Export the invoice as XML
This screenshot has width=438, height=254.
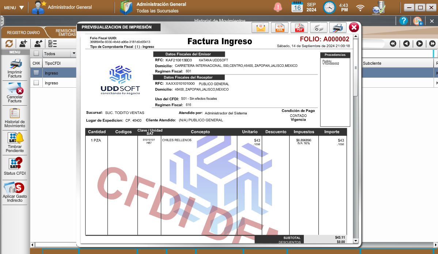pos(280,28)
